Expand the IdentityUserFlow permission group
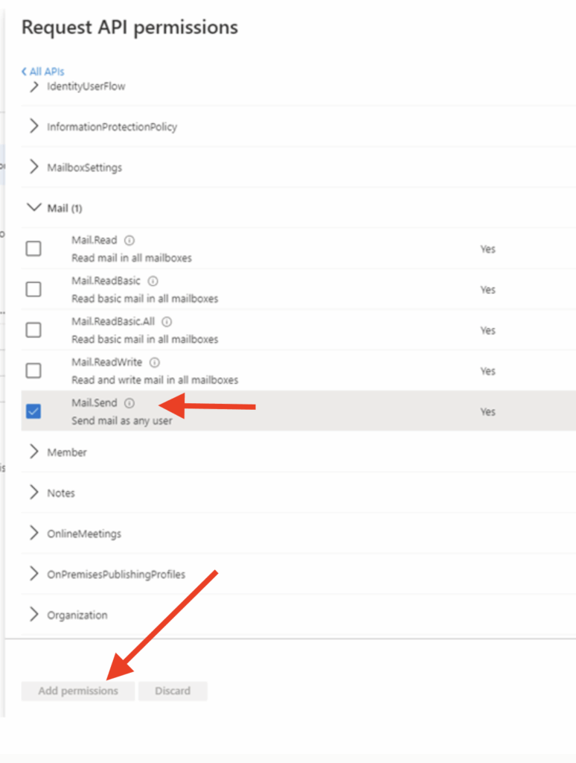 [x=33, y=86]
